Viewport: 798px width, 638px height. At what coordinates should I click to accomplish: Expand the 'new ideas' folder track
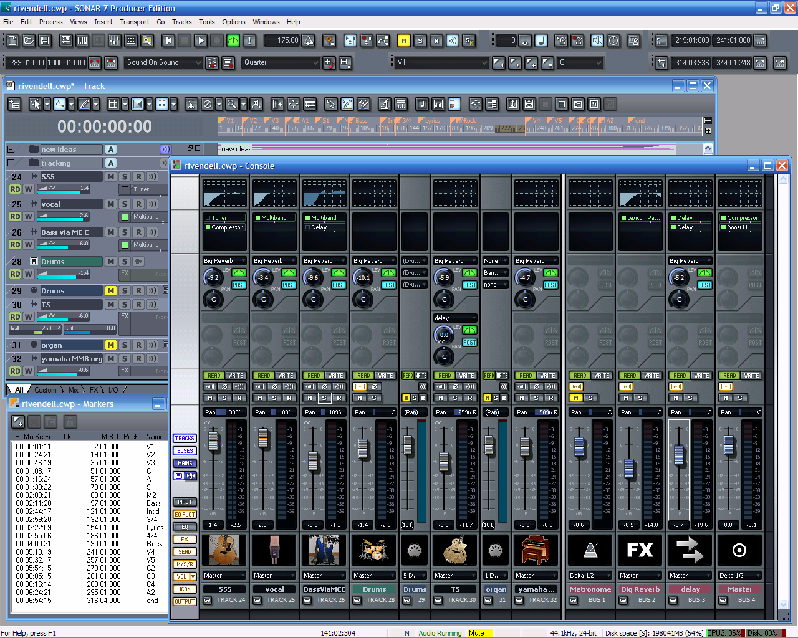tap(11, 150)
